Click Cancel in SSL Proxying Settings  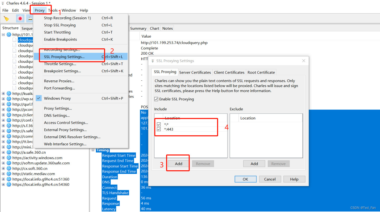(x=270, y=179)
